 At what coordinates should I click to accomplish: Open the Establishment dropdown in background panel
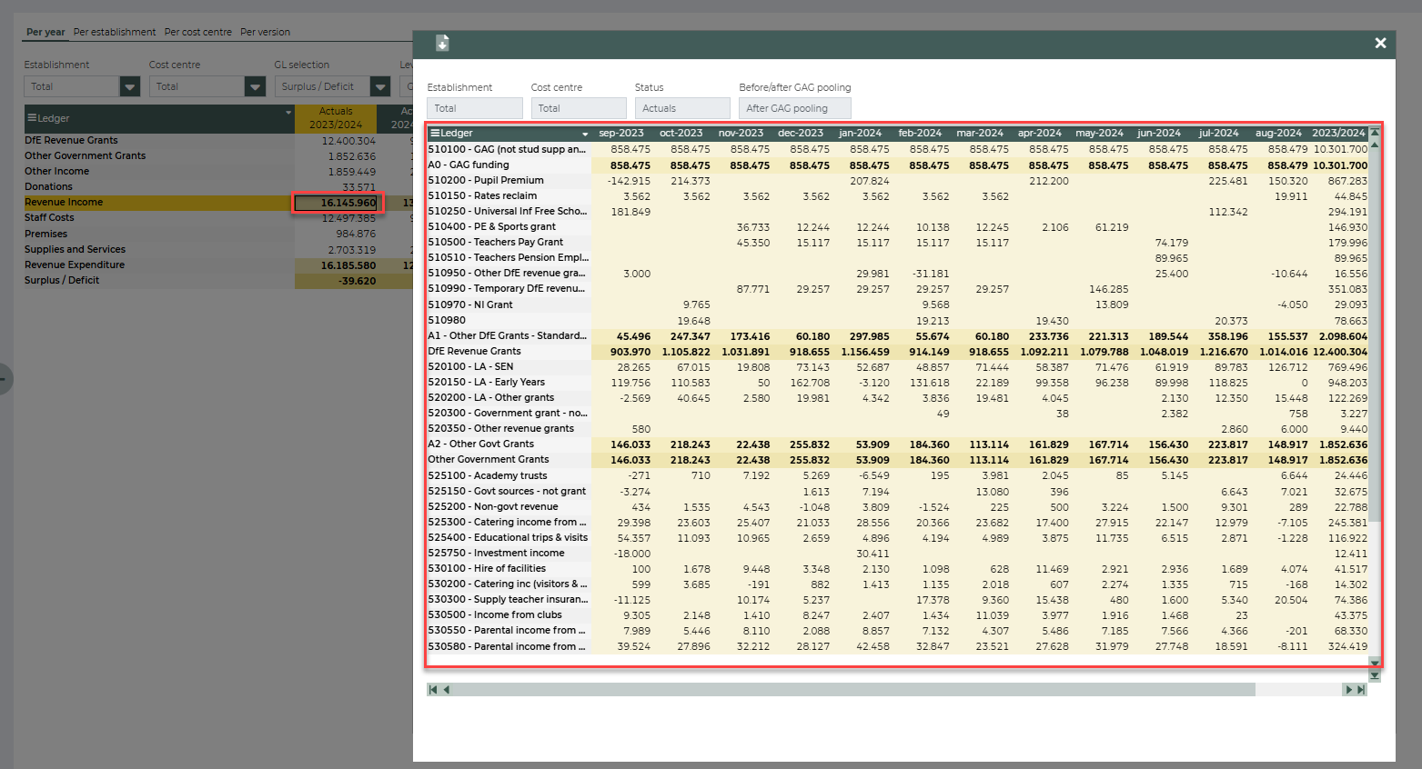pos(130,87)
